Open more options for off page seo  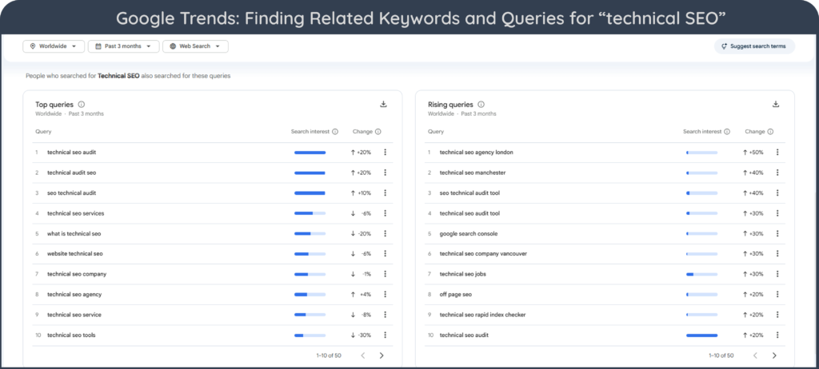pos(777,295)
